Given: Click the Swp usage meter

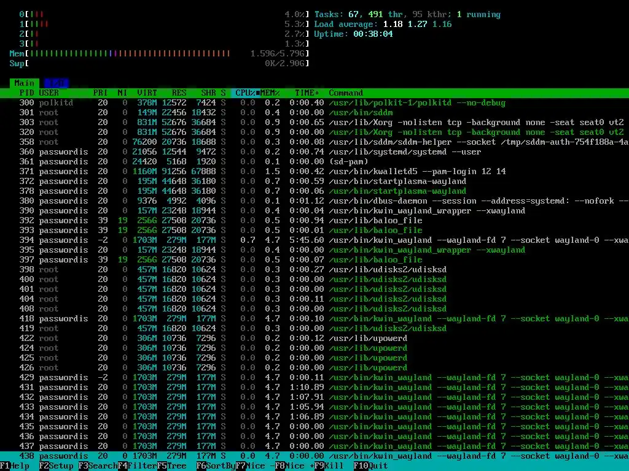Looking at the screenshot, I should (x=159, y=63).
